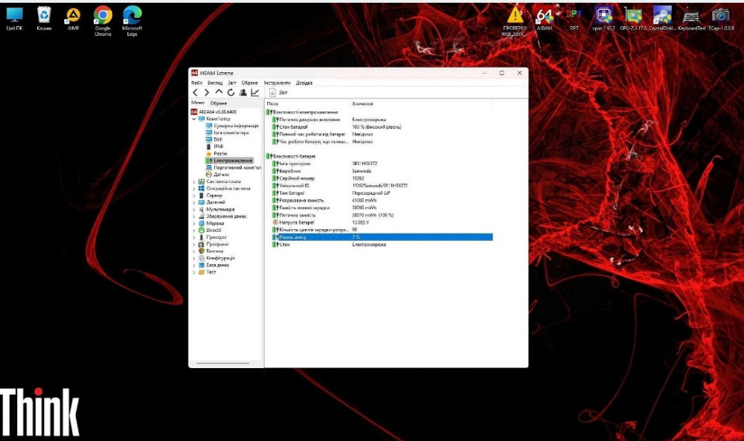Expand the Мультимедіа tree node
Viewport: 744px width, 441px height.
pos(194,209)
